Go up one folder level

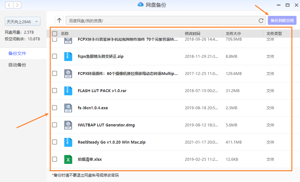click(59, 20)
